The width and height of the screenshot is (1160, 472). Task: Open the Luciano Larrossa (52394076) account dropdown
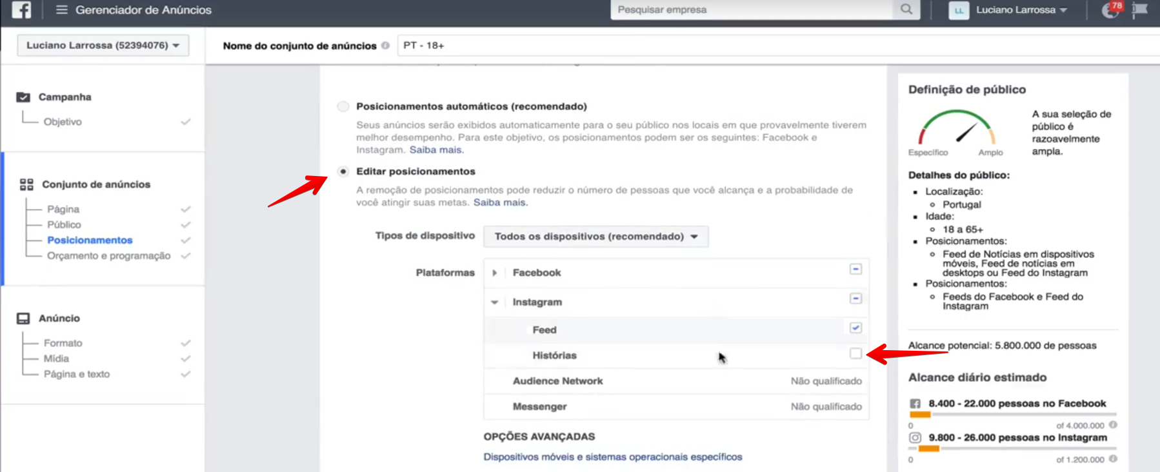tap(103, 45)
